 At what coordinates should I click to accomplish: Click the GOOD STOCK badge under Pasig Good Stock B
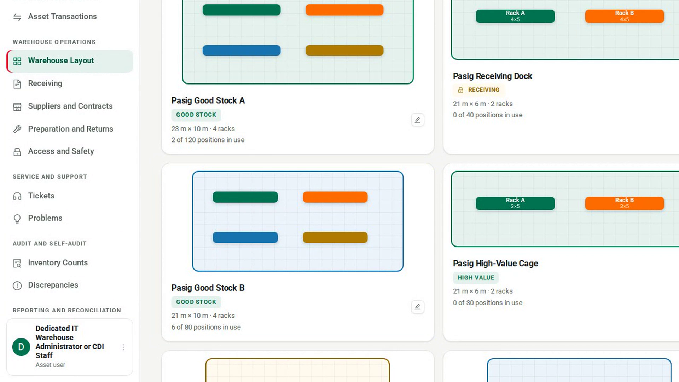click(x=196, y=302)
